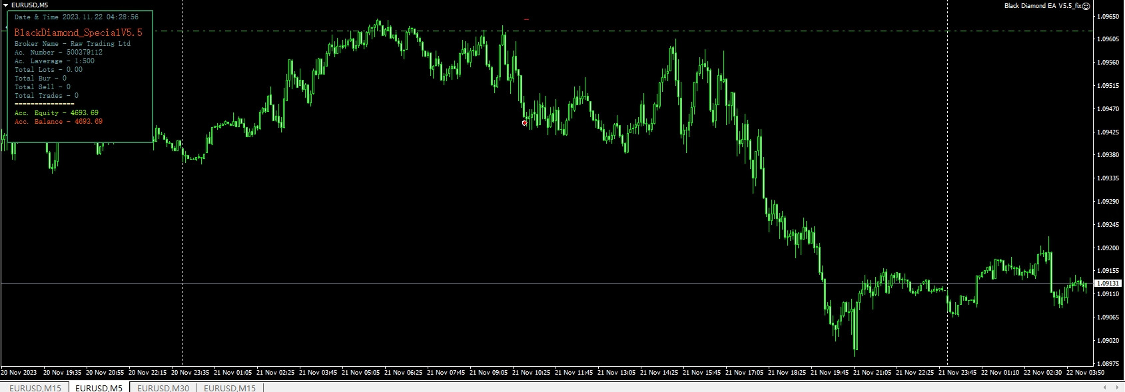This screenshot has width=1125, height=392.
Task: Click Ac. Number - 500379112 line
Action: (59, 53)
